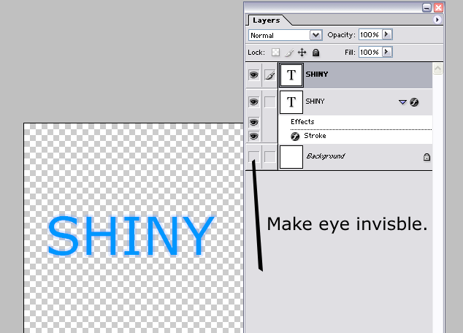Open the Opacity slider arrow
Viewport: 463px width, 333px height.
click(387, 34)
